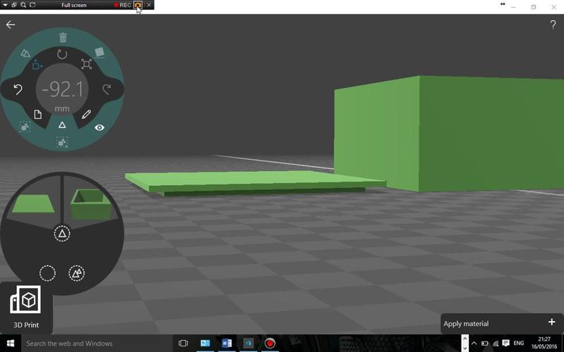Screen dimensions: 564x352
Task: Expand the Apply material plus
Action: pyautogui.click(x=552, y=322)
